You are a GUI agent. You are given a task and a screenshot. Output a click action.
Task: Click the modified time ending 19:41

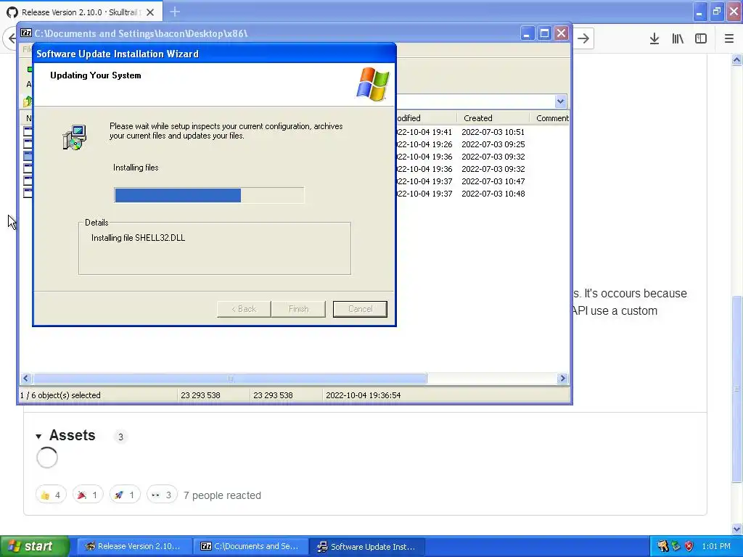(x=424, y=132)
